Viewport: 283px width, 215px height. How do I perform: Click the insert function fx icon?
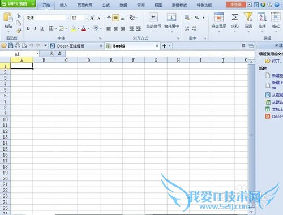60,54
